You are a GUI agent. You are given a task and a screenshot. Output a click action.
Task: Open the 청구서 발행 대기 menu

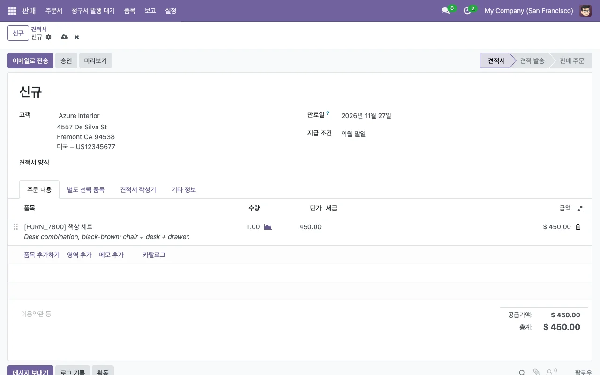click(93, 10)
